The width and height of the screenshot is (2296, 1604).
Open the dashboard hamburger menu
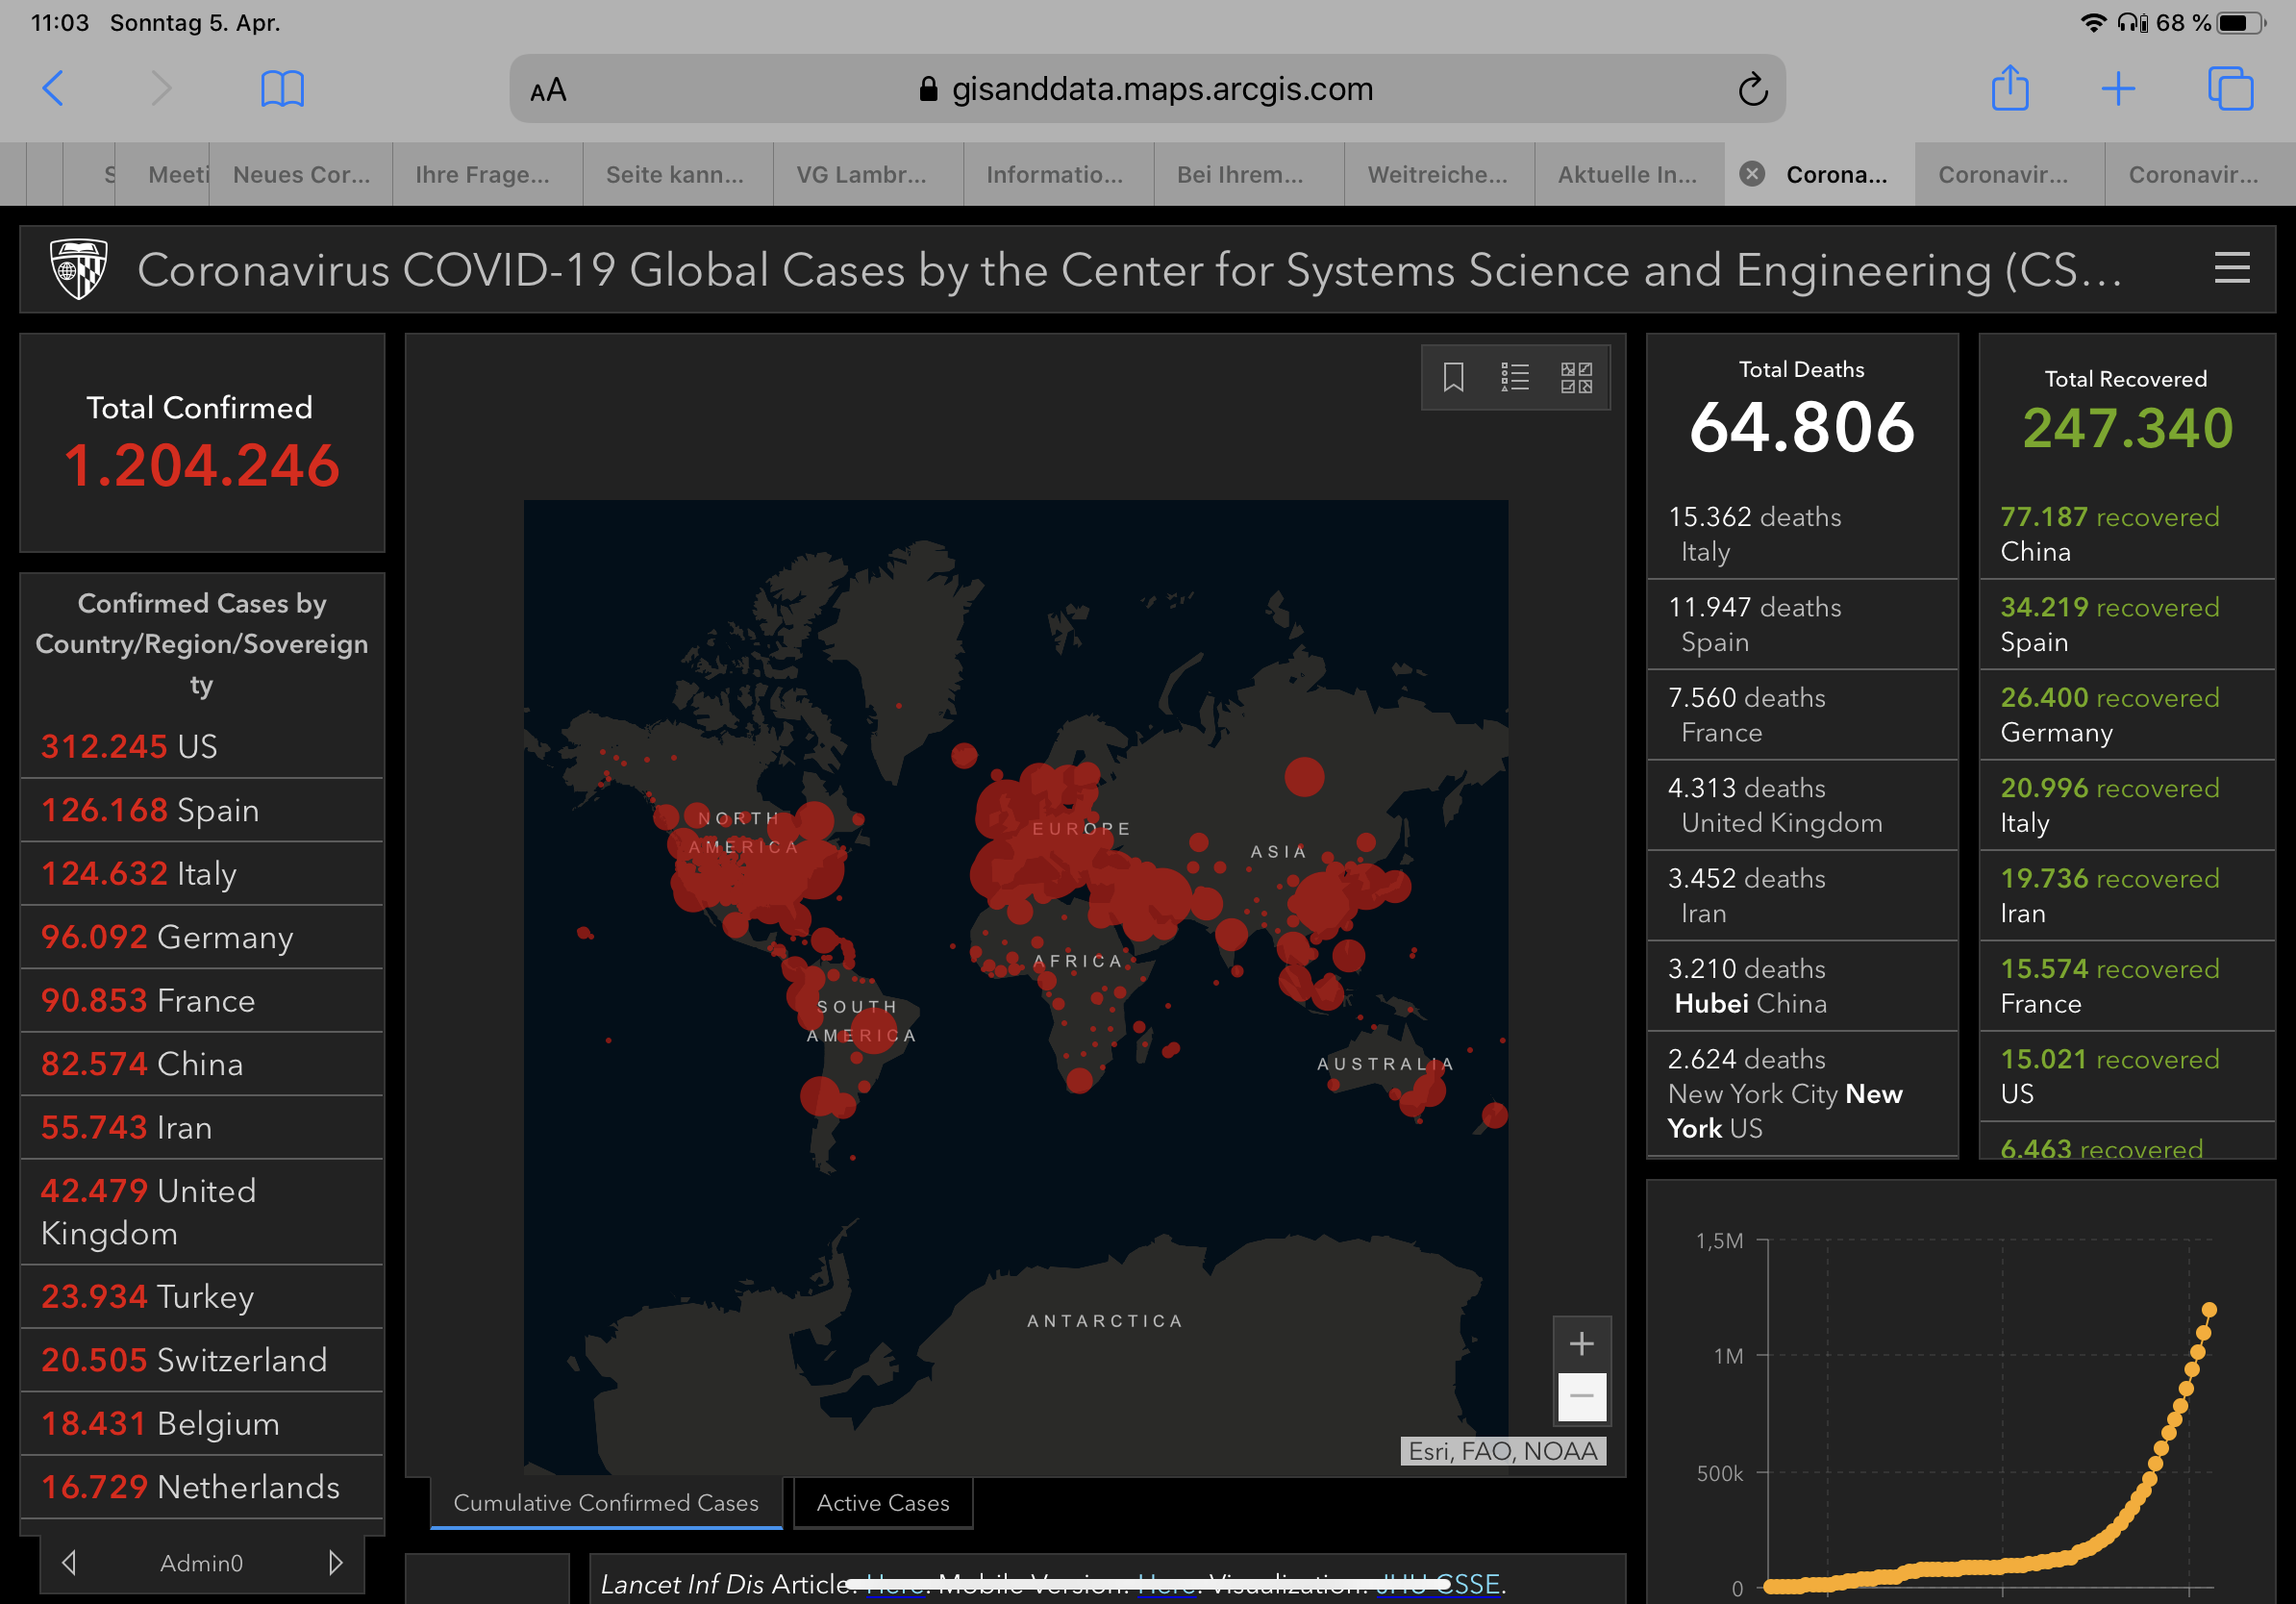coord(2231,268)
